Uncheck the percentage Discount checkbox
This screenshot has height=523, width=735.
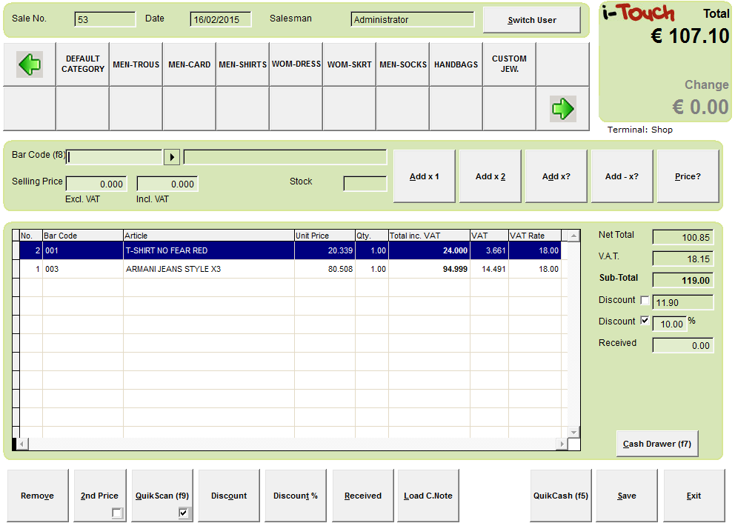click(x=645, y=321)
